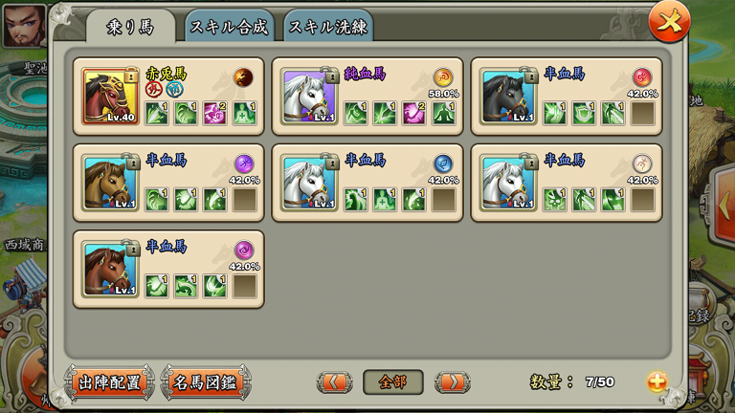
Task: Select the red 赤兔馬 horse portrait
Action: 110,97
